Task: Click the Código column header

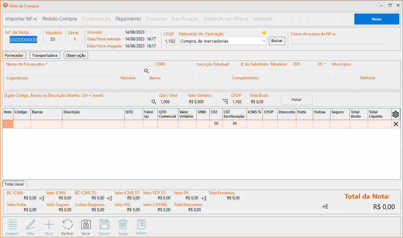Action: pos(22,114)
